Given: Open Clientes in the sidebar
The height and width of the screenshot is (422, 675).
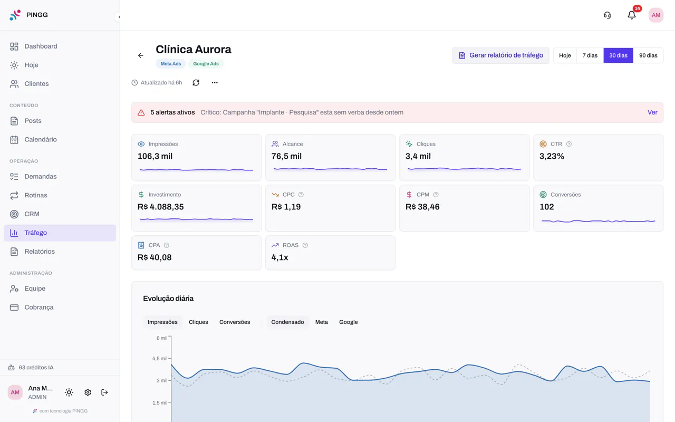Looking at the screenshot, I should coord(60,84).
